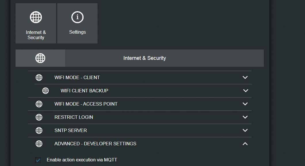
Task: Click the globe icon beside ADVANCED - DEVELOPER SETTINGS
Action: point(39,144)
